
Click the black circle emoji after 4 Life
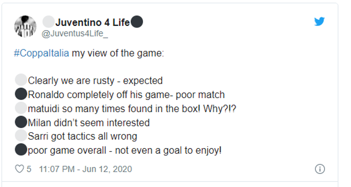pos(137,22)
